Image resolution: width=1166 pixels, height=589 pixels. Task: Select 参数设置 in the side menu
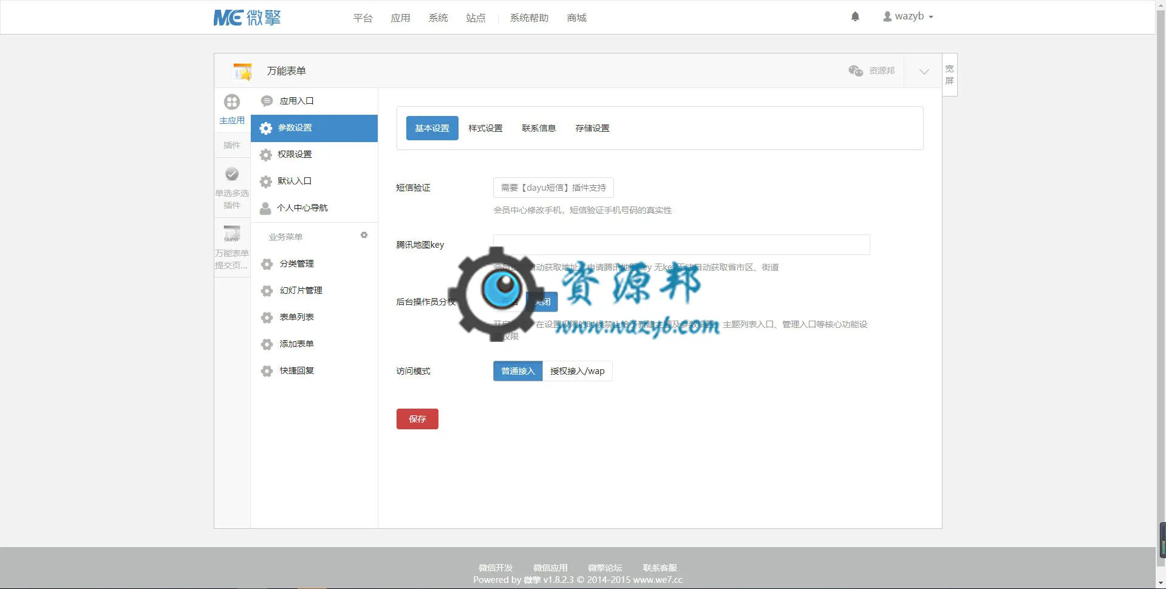(x=314, y=128)
